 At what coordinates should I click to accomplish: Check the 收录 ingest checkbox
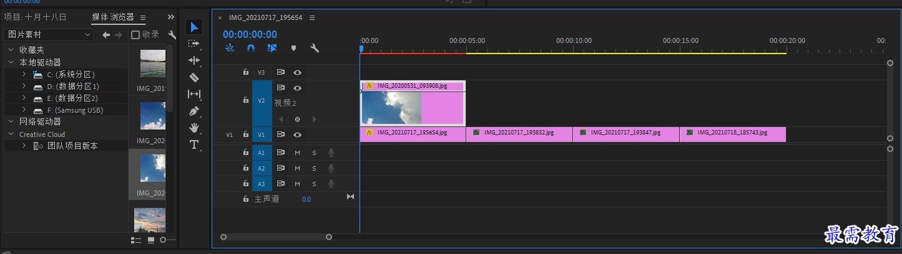pyautogui.click(x=135, y=35)
